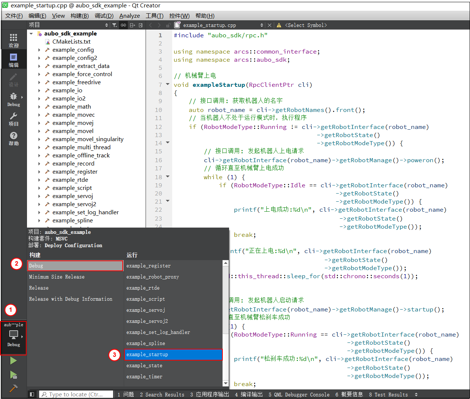This screenshot has width=470, height=399.
Task: Open the Debug mode with bug icon
Action: tap(13, 99)
